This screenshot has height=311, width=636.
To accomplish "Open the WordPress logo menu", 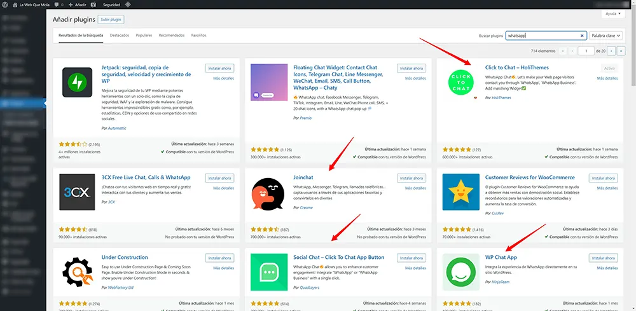I will point(4,4).
